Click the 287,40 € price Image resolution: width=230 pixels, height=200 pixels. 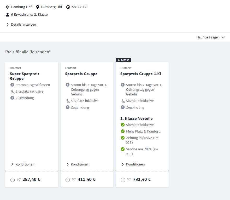pyautogui.click(x=31, y=179)
